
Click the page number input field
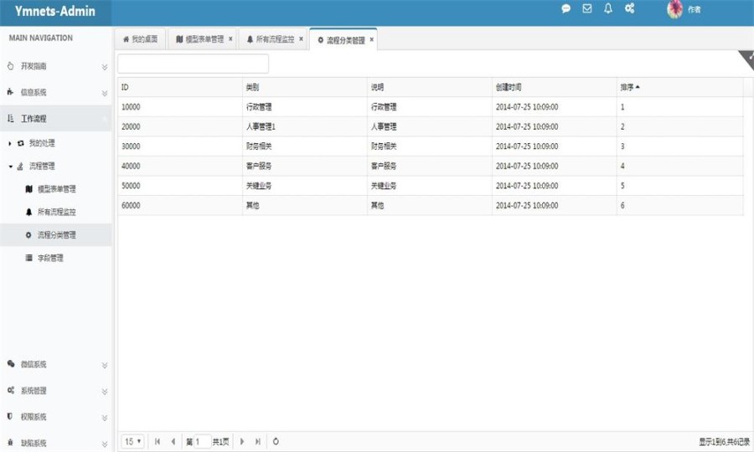pyautogui.click(x=202, y=441)
